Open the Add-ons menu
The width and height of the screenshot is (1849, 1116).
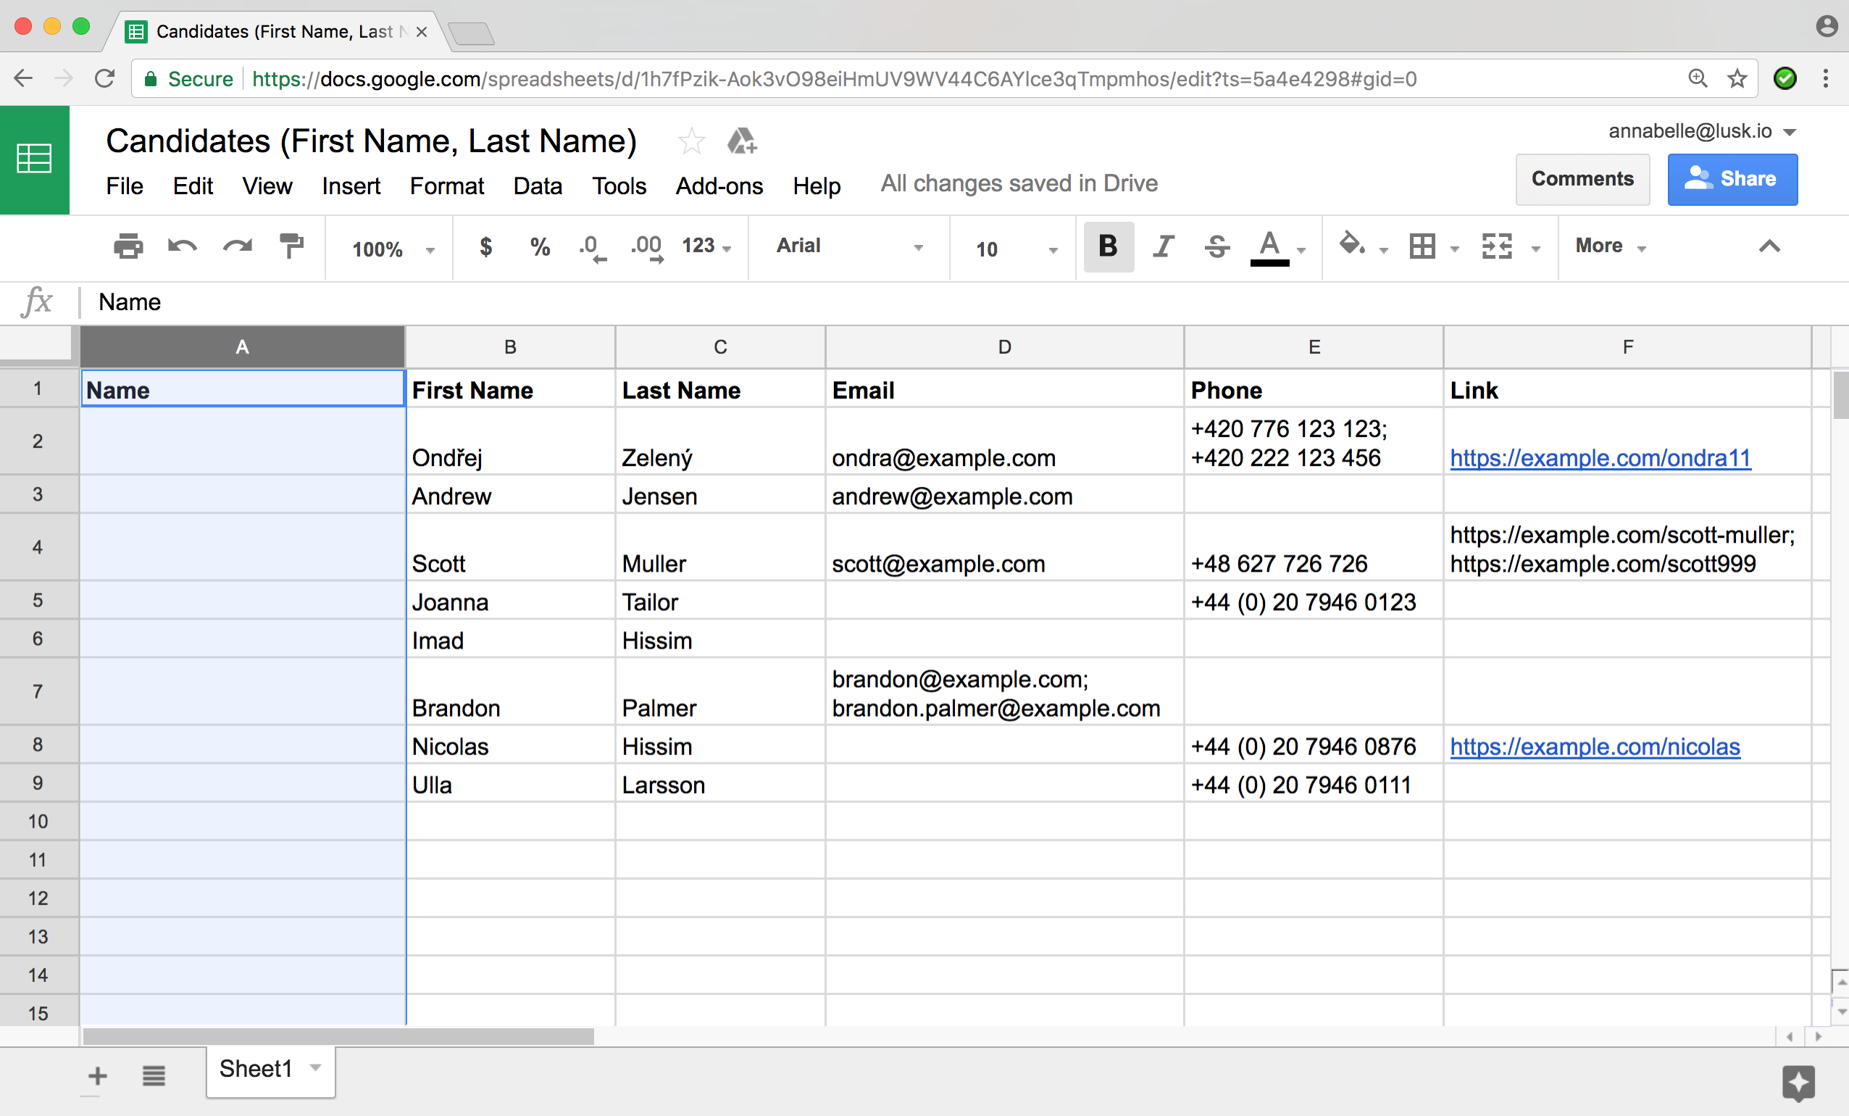point(717,185)
